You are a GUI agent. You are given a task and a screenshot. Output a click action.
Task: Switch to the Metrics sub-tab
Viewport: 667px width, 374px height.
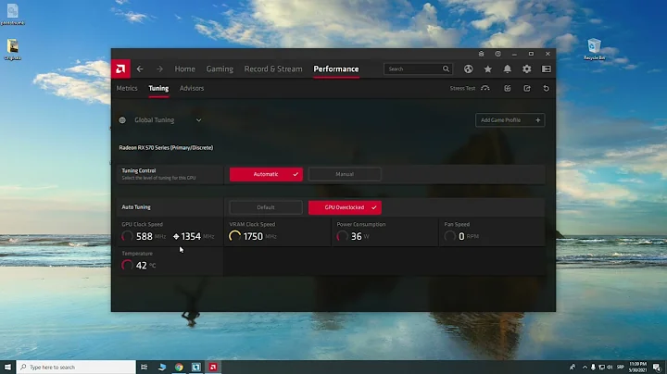tap(127, 88)
